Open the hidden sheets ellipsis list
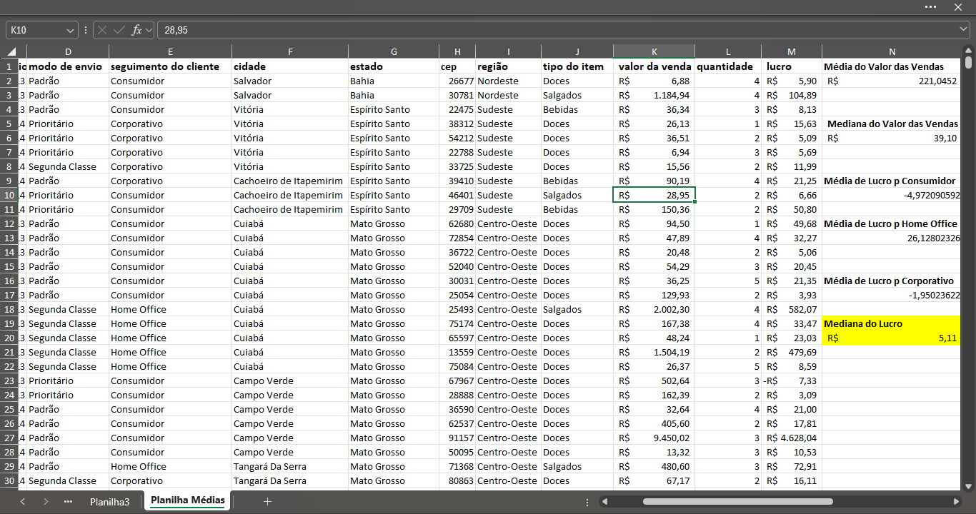 click(x=69, y=502)
